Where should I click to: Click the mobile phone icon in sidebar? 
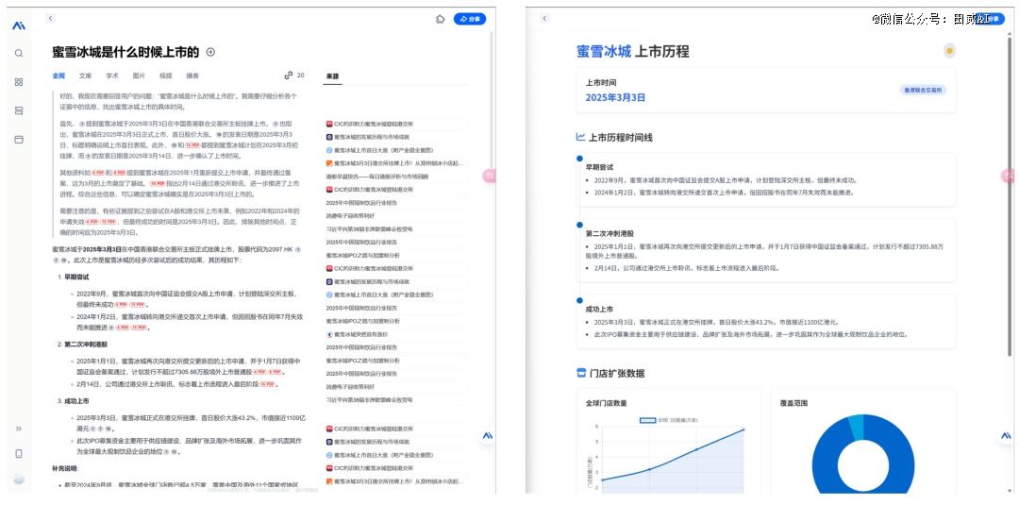click(x=19, y=454)
